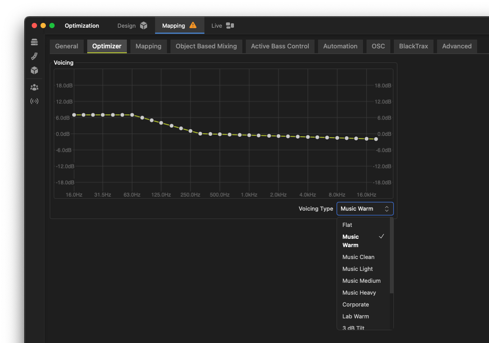This screenshot has width=489, height=343.
Task: Click the layout icon beside Live
Action: 230,26
